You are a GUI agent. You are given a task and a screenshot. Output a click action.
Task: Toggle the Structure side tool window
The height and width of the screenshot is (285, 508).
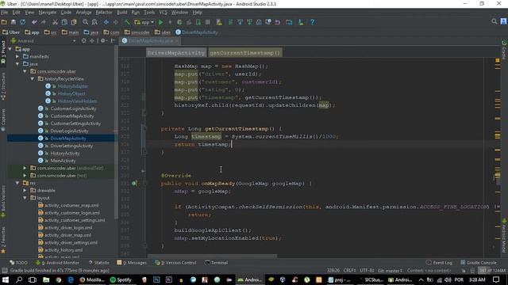(x=3, y=85)
